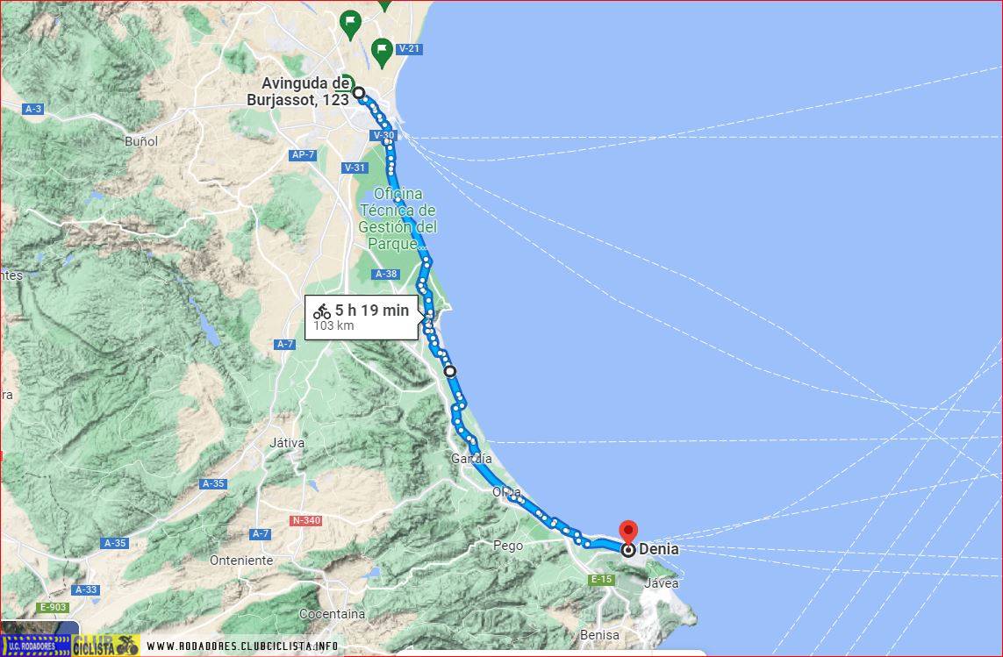Screen dimensions: 1003x657
Task: Click the A-3 highway shield
Action: click(33, 110)
